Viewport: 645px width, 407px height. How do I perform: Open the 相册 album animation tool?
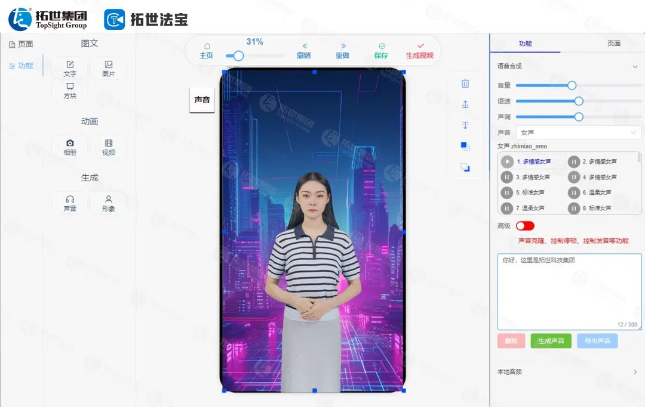pyautogui.click(x=70, y=147)
